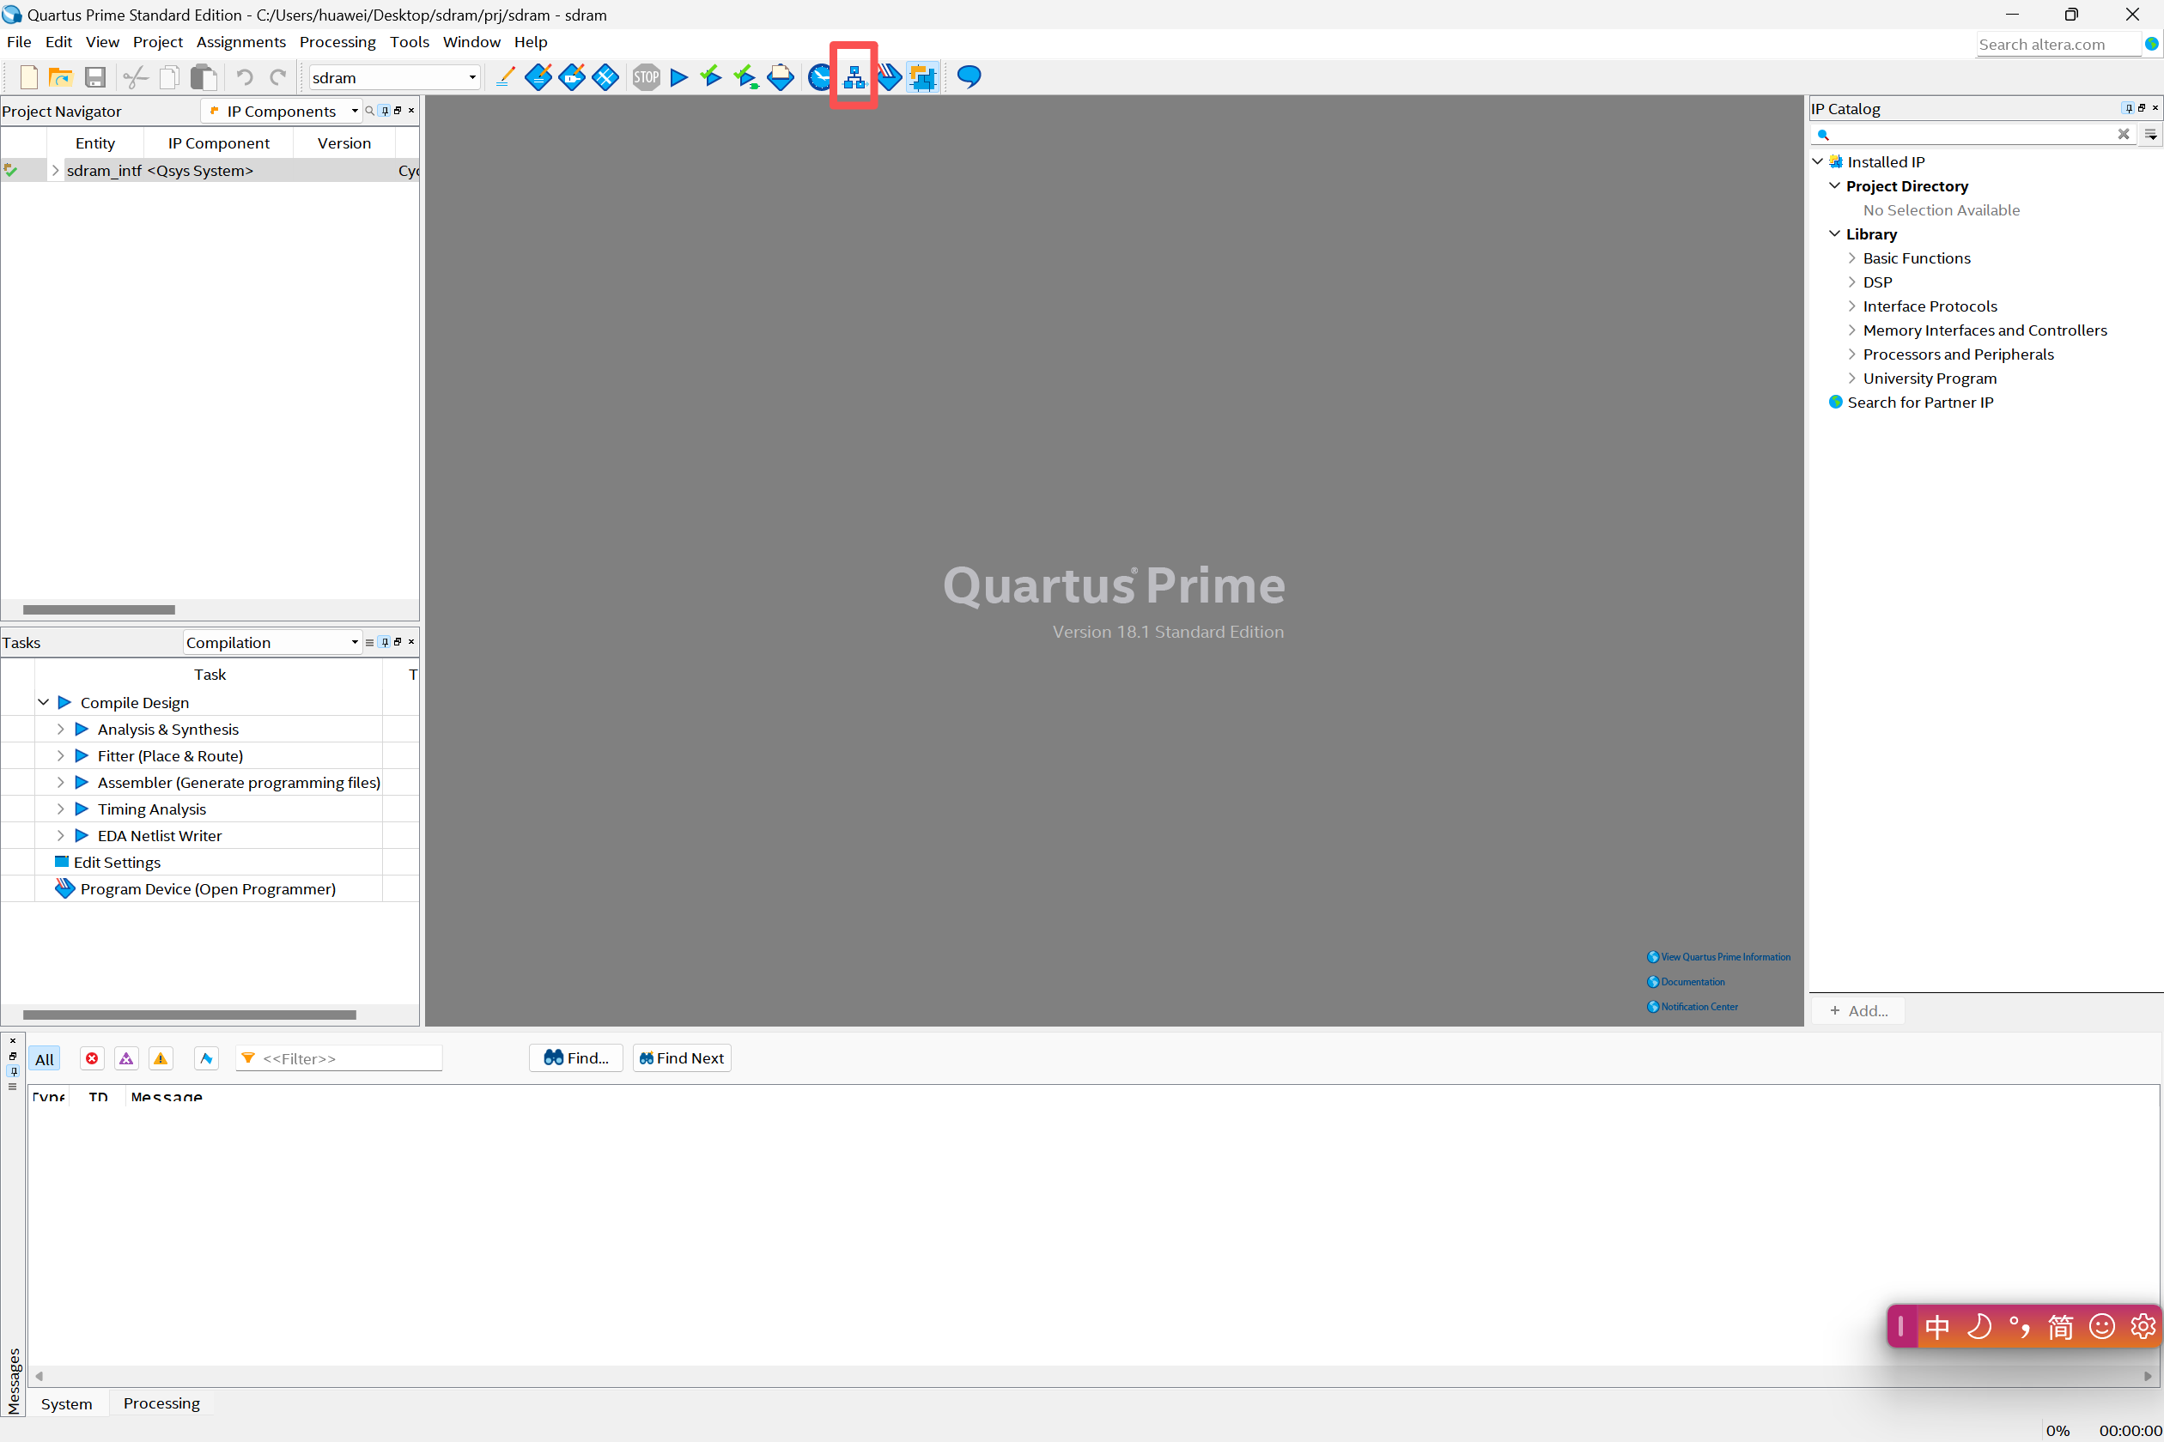The image size is (2164, 1442).
Task: Click the STOP processing icon
Action: (646, 77)
